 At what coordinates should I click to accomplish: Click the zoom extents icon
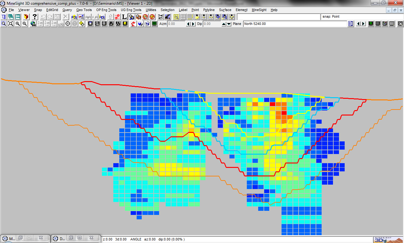pos(10,24)
